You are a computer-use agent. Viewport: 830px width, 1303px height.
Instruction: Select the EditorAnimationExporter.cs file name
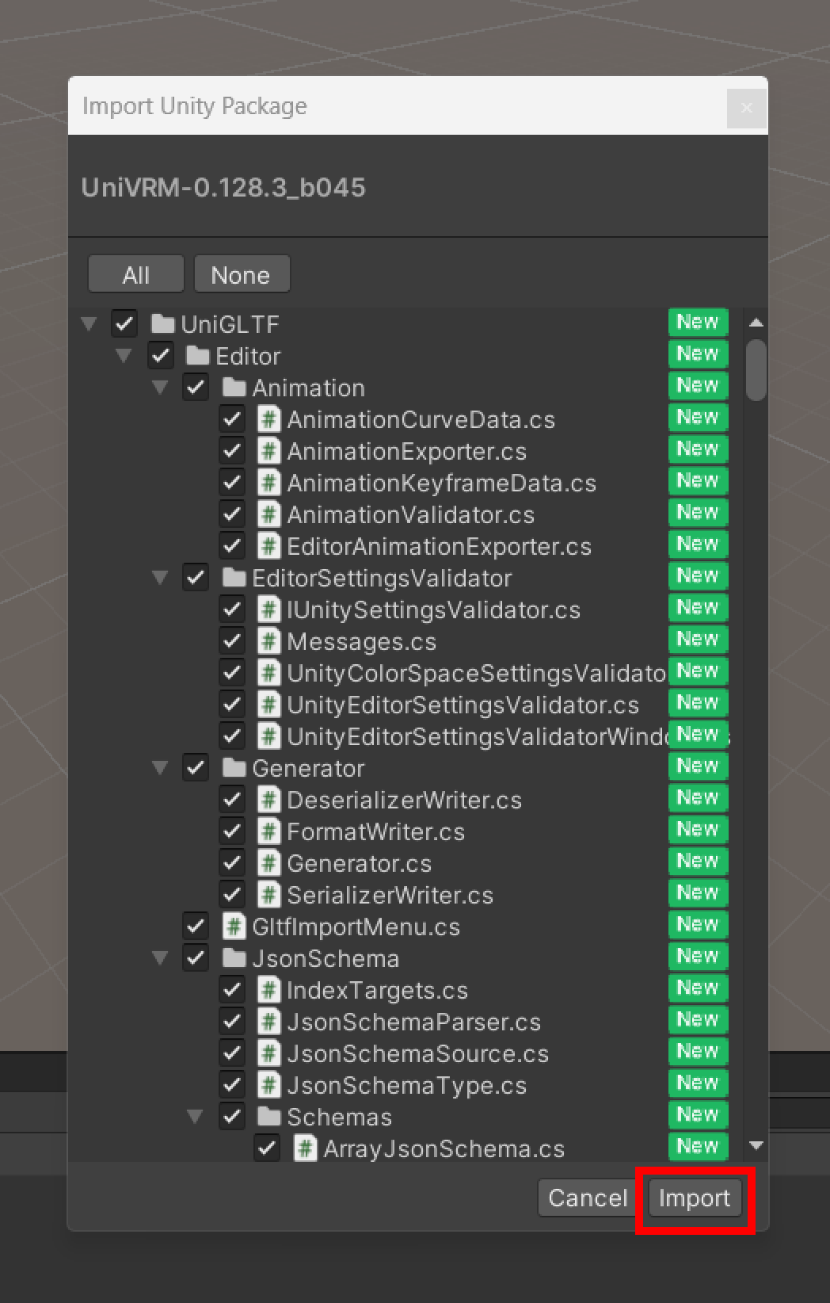[440, 546]
